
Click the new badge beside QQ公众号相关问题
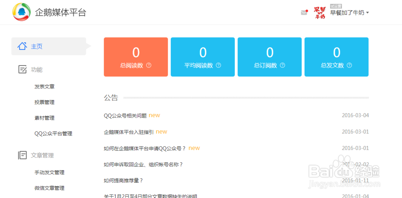(x=154, y=115)
